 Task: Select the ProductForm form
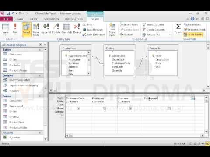(x=17, y=122)
